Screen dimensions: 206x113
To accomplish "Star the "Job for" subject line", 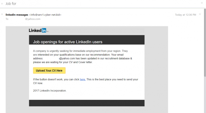I will click(202, 3).
